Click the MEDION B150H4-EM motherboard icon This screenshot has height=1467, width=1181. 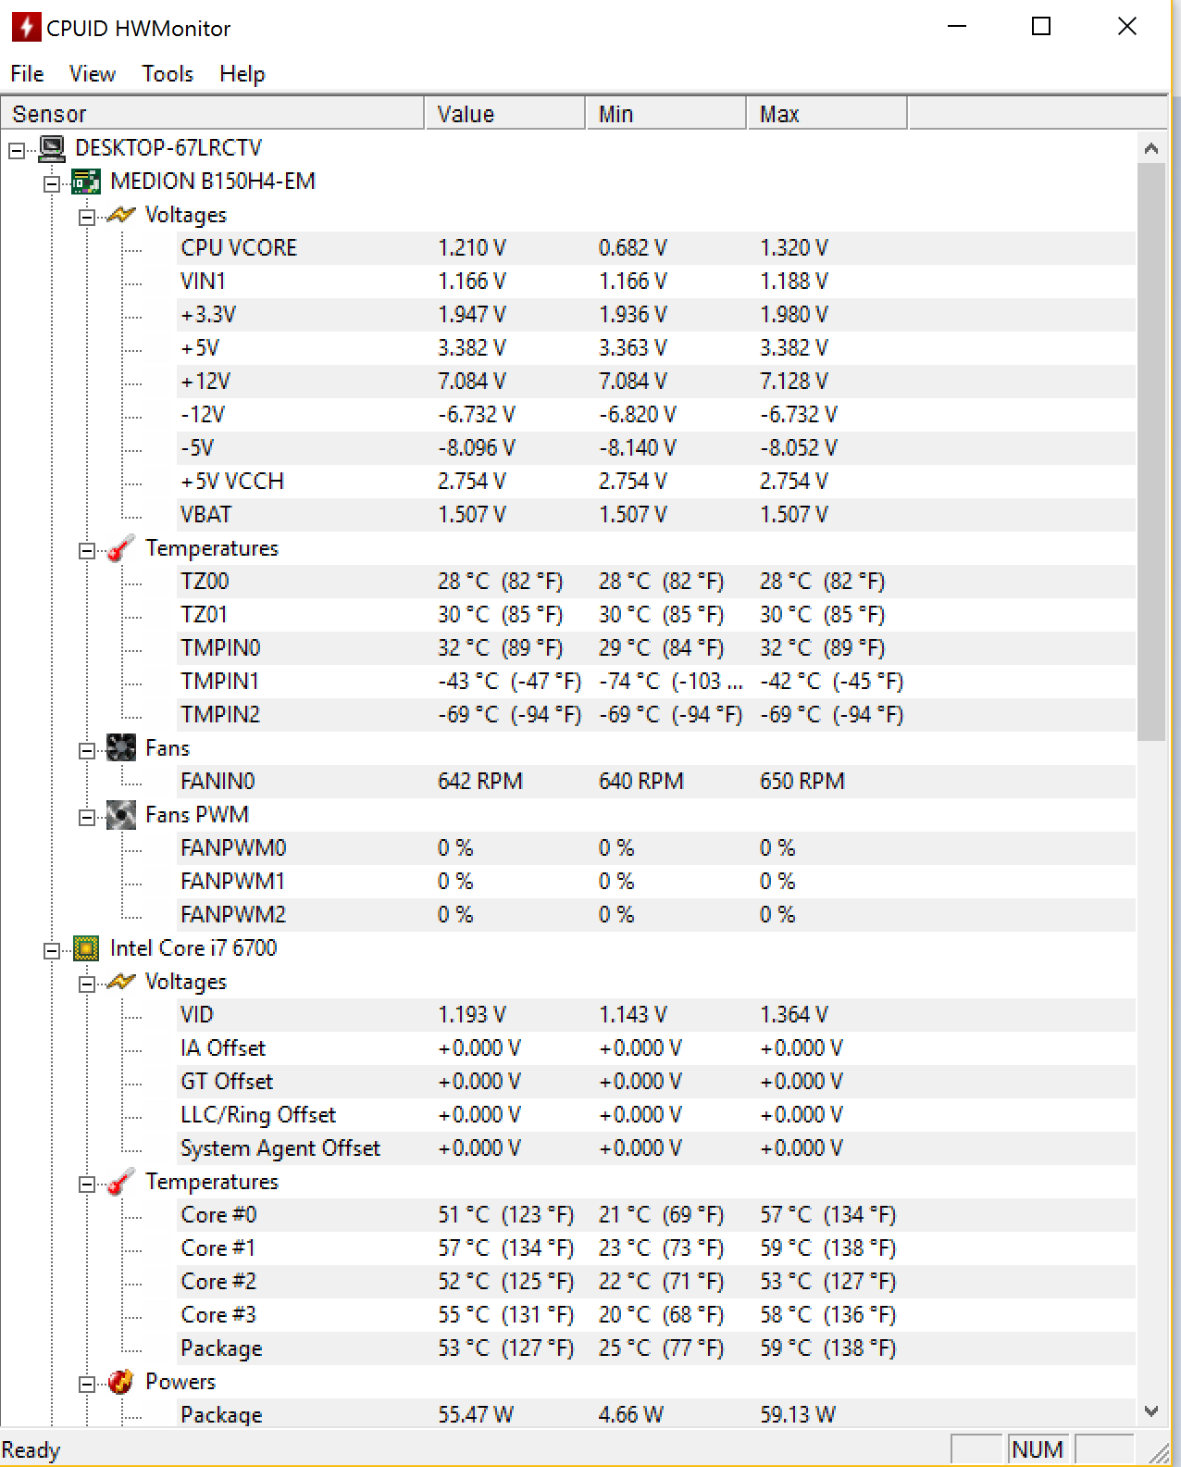point(86,182)
